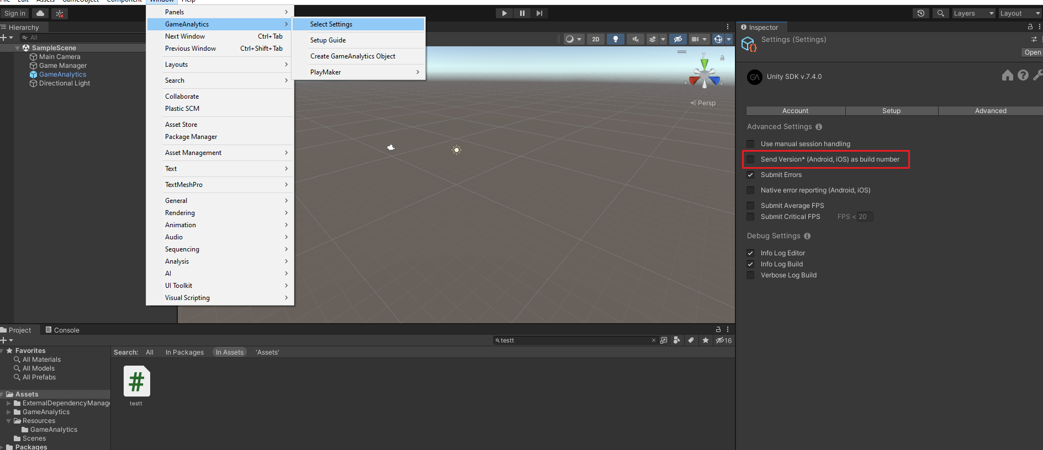Uncheck Info Log Build checkbox

tap(750, 264)
